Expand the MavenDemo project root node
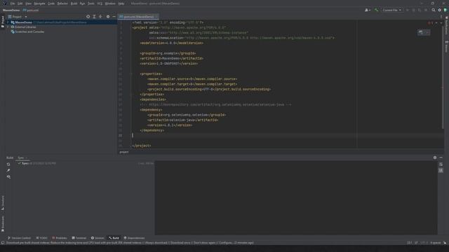This screenshot has height=252, width=449. (x=8, y=22)
